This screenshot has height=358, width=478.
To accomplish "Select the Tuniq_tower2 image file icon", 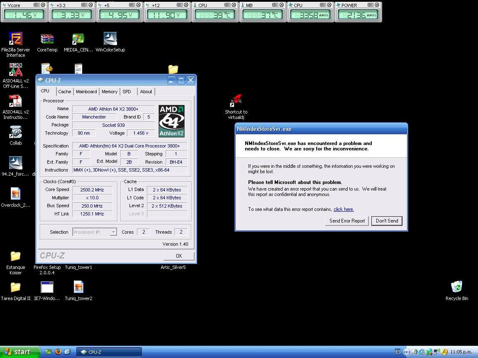I will (78, 291).
